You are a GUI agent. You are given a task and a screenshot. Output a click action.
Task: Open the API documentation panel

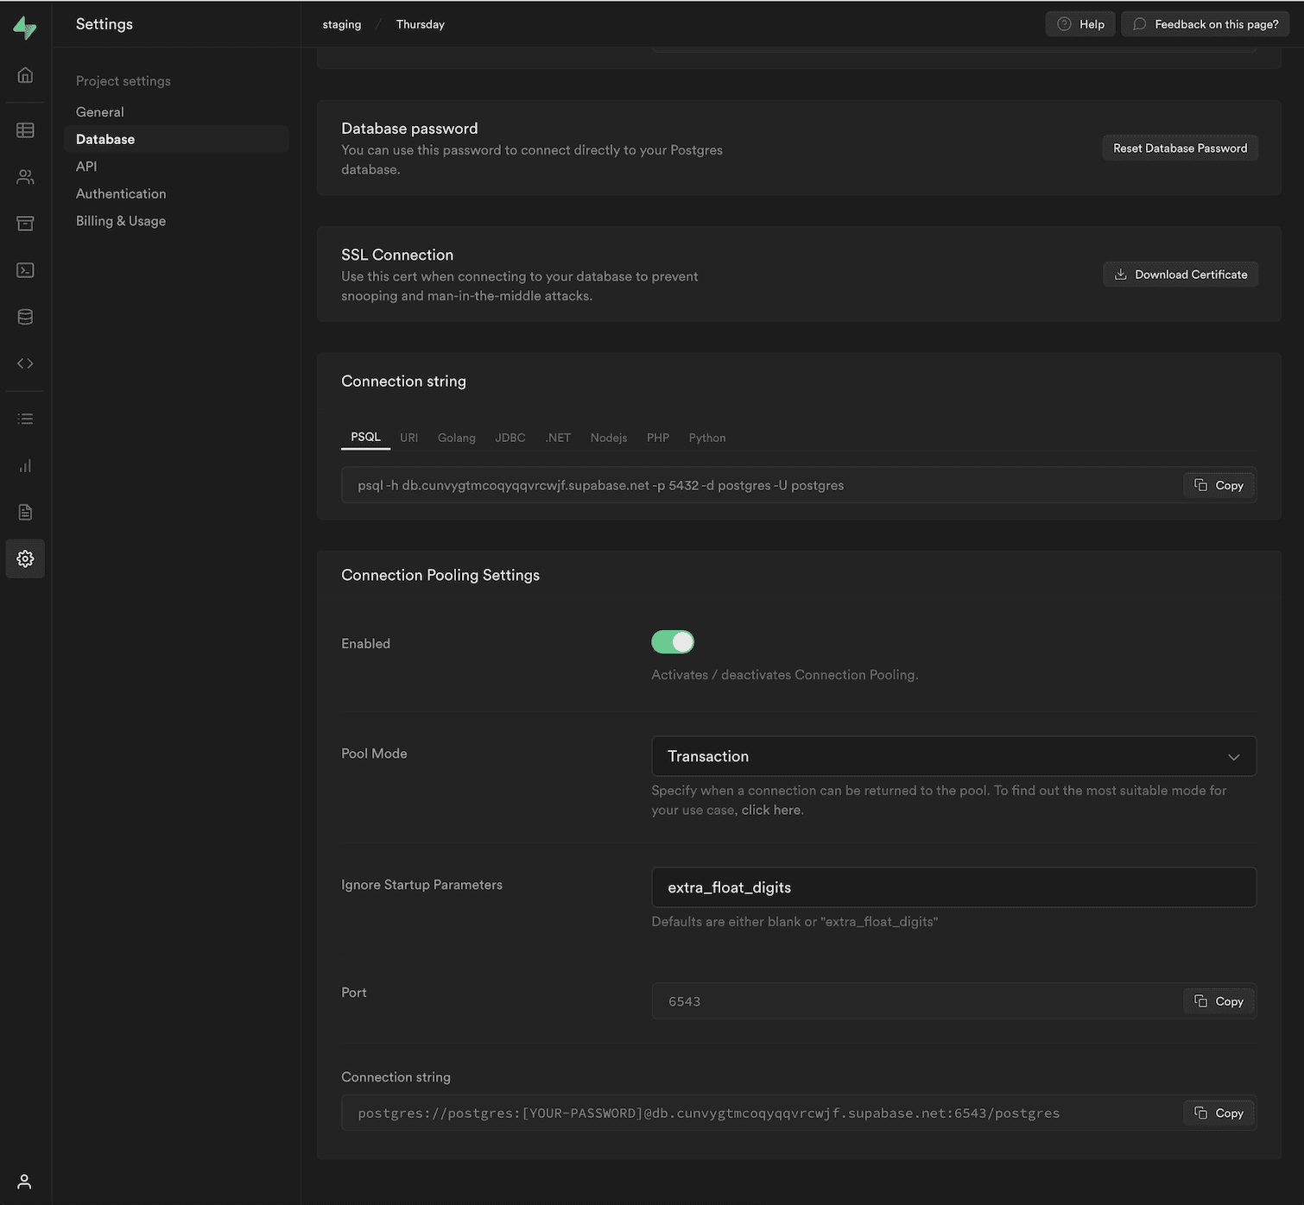pos(24,363)
